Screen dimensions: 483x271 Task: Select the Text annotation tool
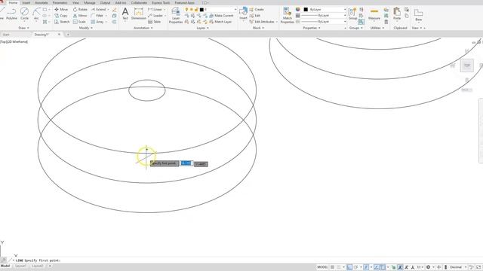point(125,14)
